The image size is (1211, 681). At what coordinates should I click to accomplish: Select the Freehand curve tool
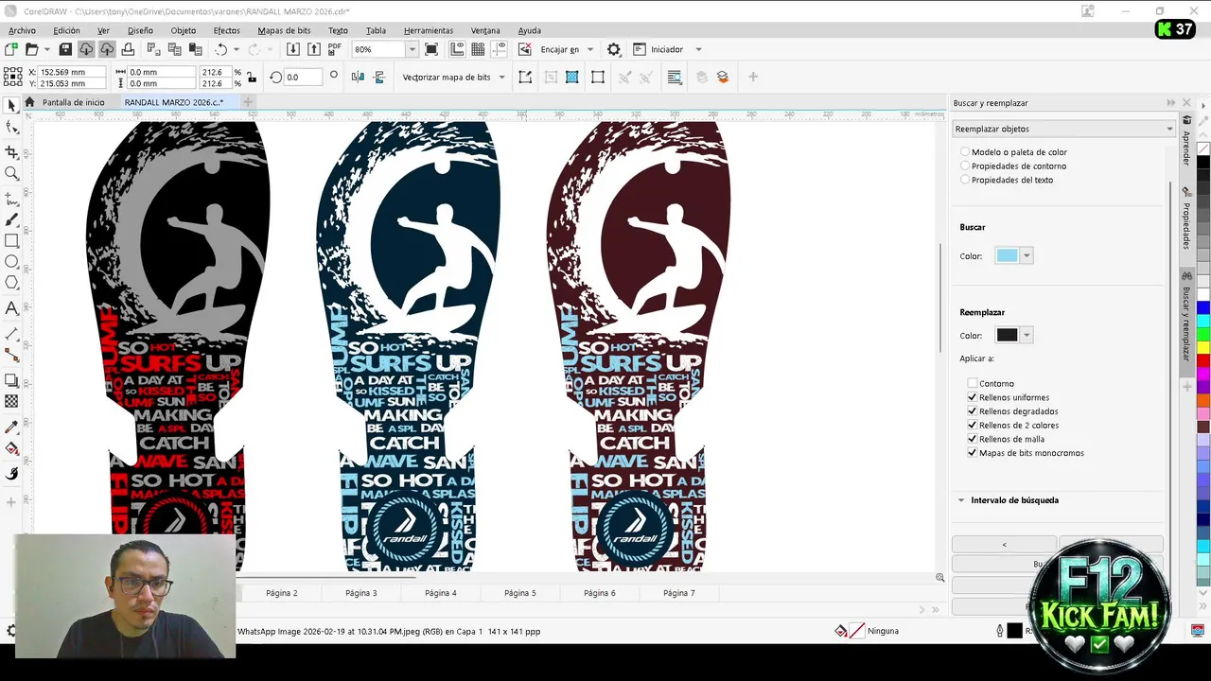coord(11,199)
